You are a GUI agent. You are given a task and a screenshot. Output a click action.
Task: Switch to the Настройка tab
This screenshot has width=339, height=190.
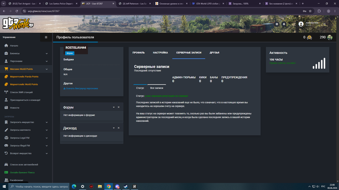point(160,53)
